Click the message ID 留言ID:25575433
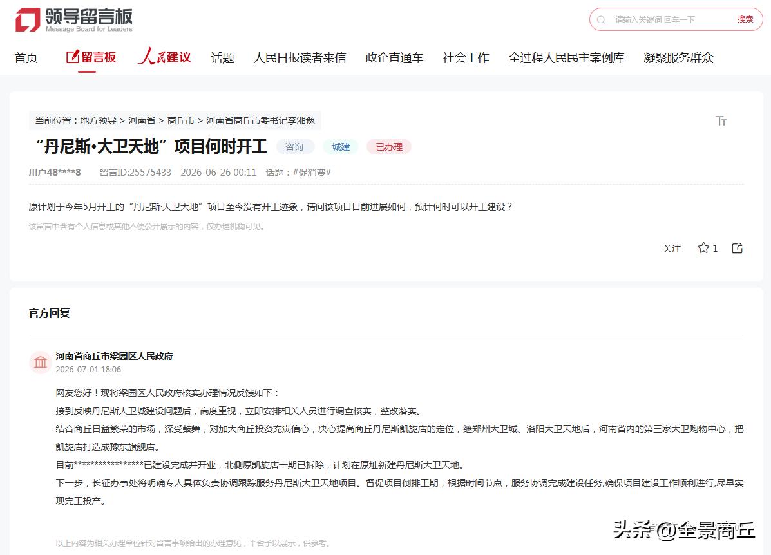This screenshot has width=771, height=555. tap(135, 173)
